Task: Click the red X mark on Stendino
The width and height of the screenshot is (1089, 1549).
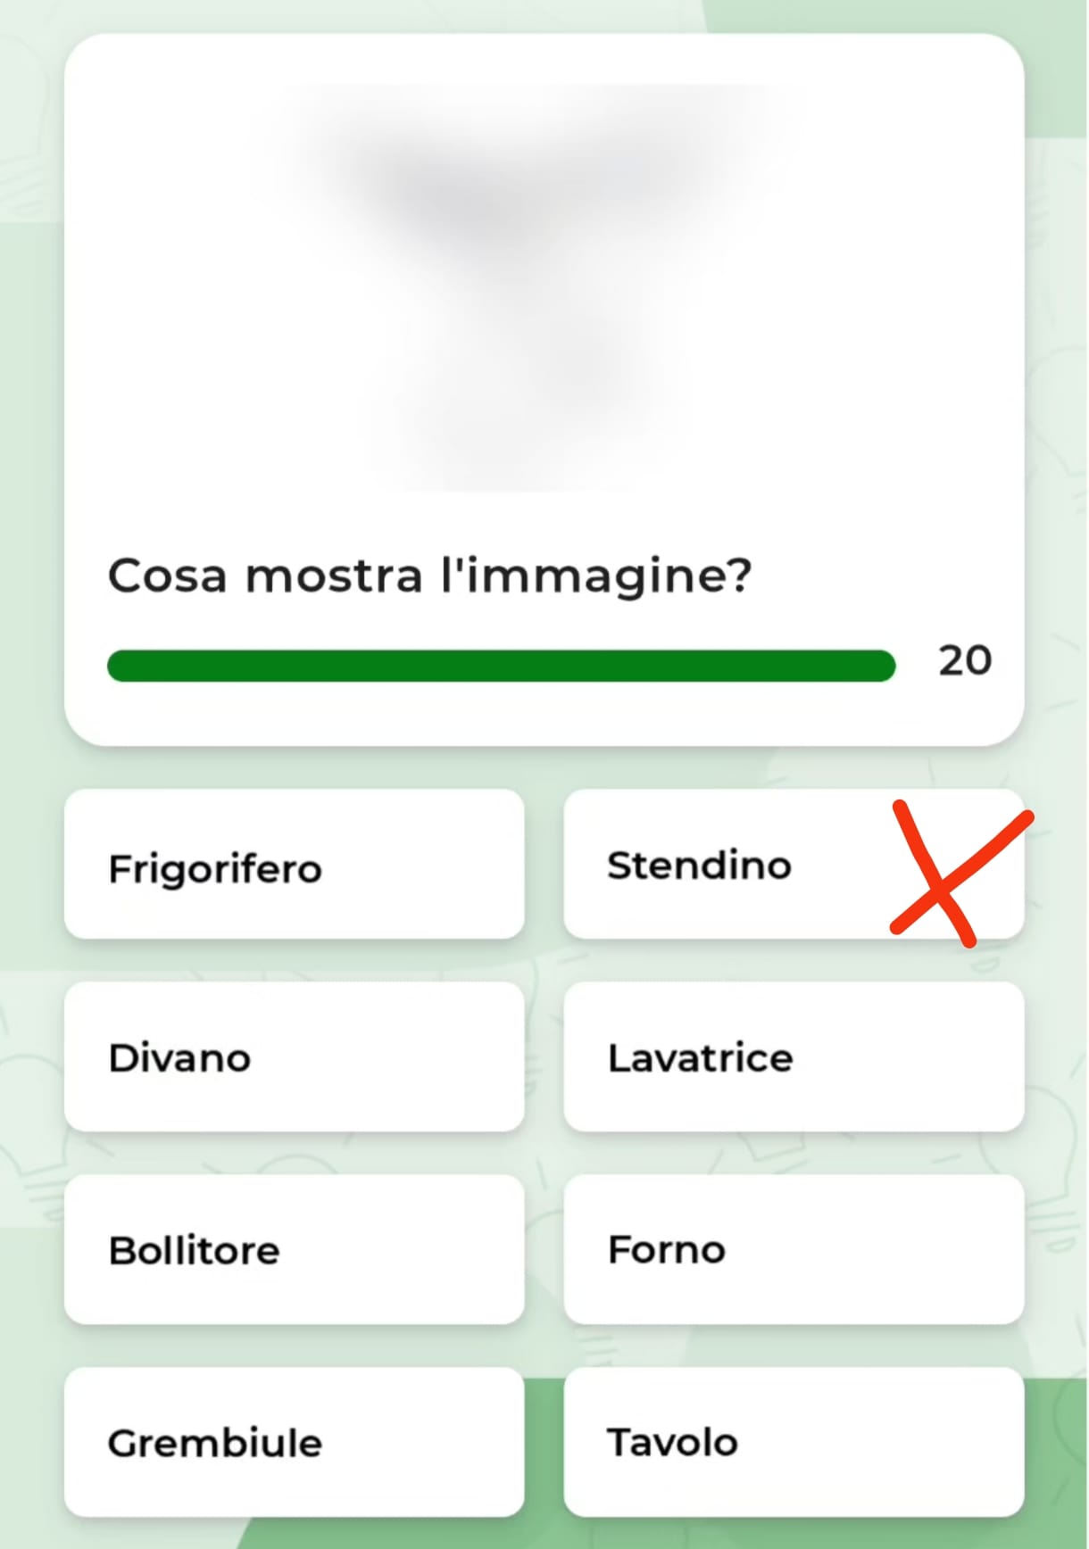Action: (962, 874)
